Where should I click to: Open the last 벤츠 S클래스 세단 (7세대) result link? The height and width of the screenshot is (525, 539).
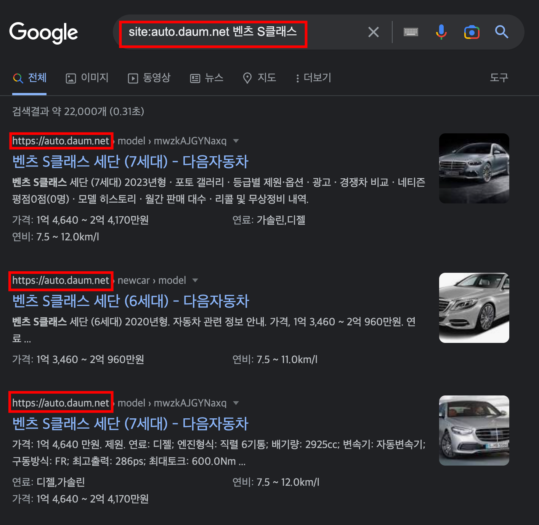coord(130,424)
